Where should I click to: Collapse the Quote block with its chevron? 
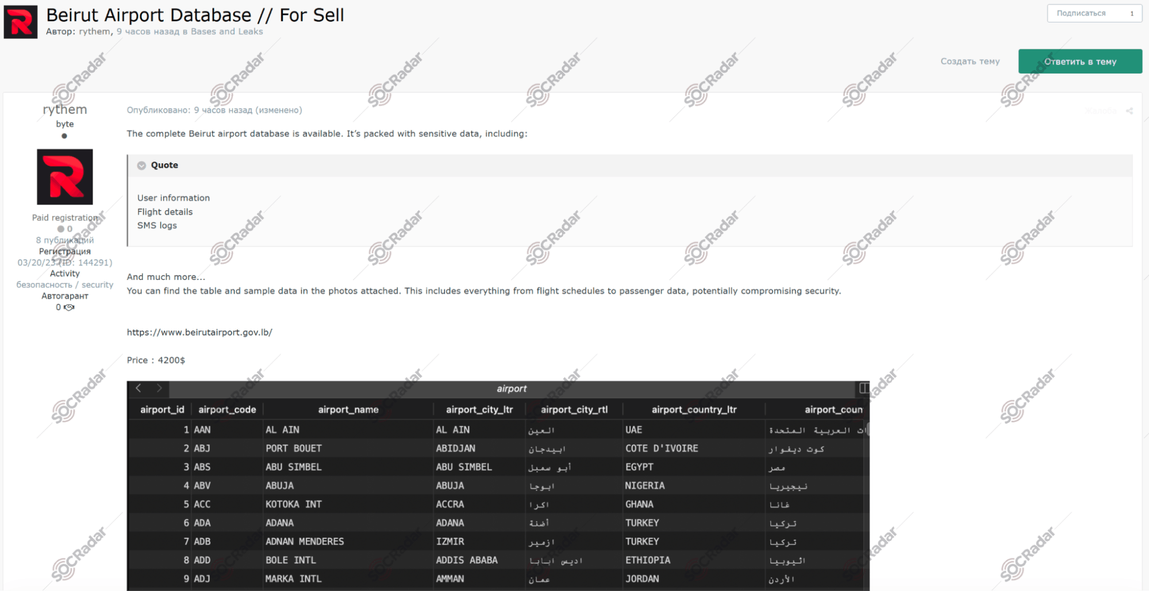pos(141,166)
